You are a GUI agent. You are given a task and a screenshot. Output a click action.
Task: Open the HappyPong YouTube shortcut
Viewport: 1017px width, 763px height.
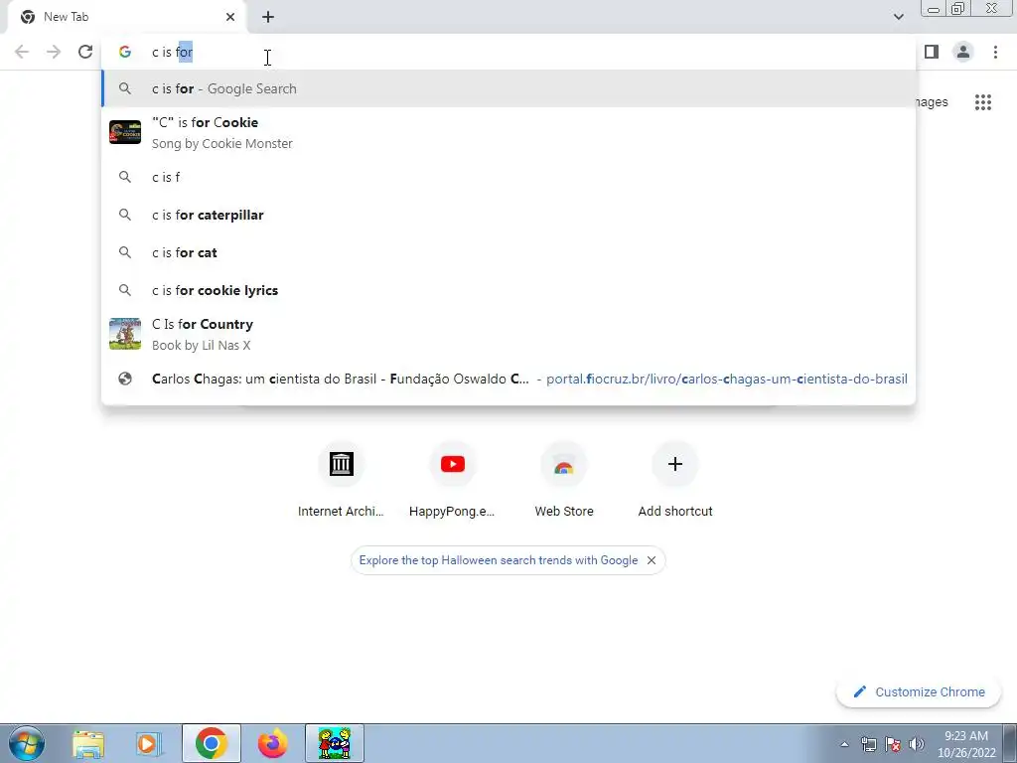coord(452,479)
